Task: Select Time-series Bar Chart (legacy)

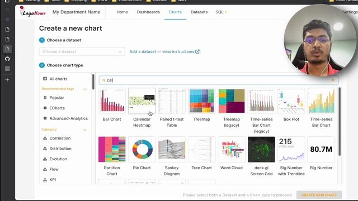Action: pos(261,101)
